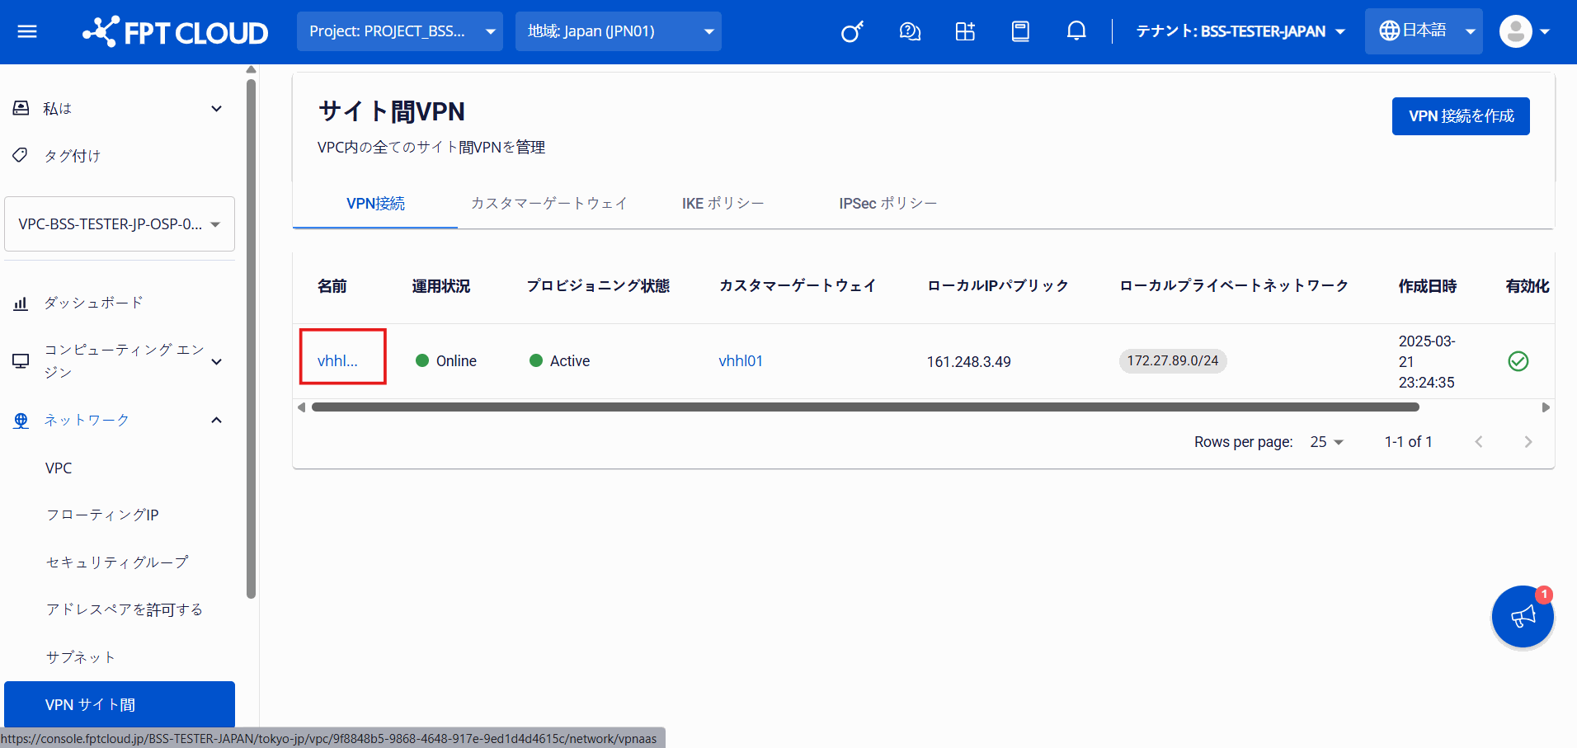Screen dimensions: 1577x748
Task: Click the Online status cell
Action: (x=446, y=360)
